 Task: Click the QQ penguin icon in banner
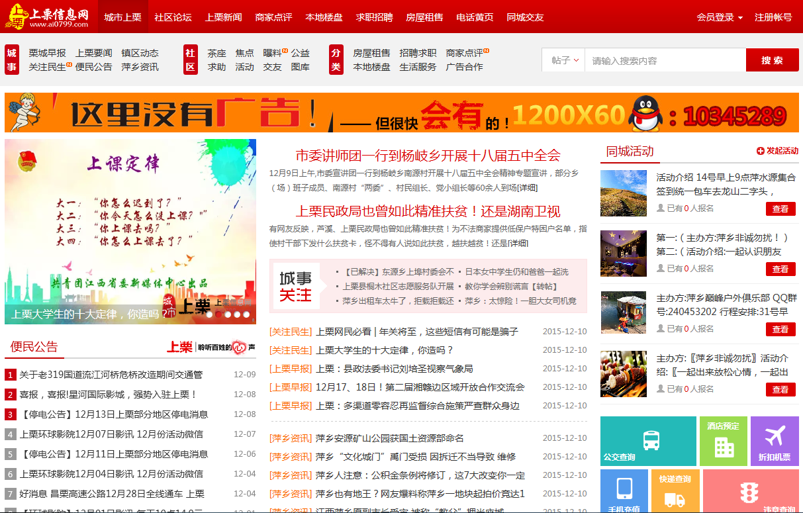645,113
